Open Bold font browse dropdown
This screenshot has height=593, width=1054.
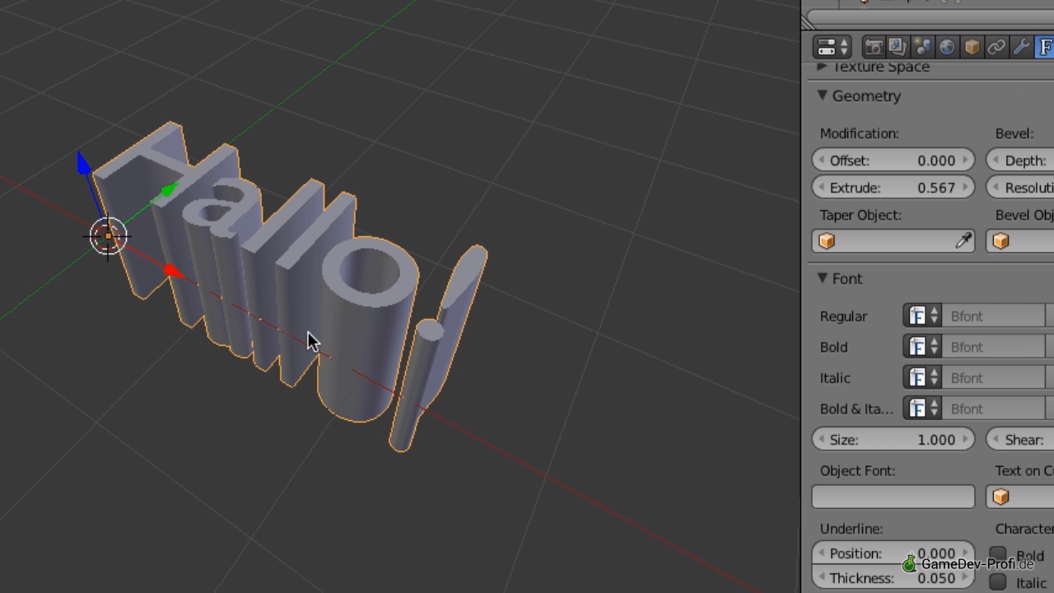923,348
